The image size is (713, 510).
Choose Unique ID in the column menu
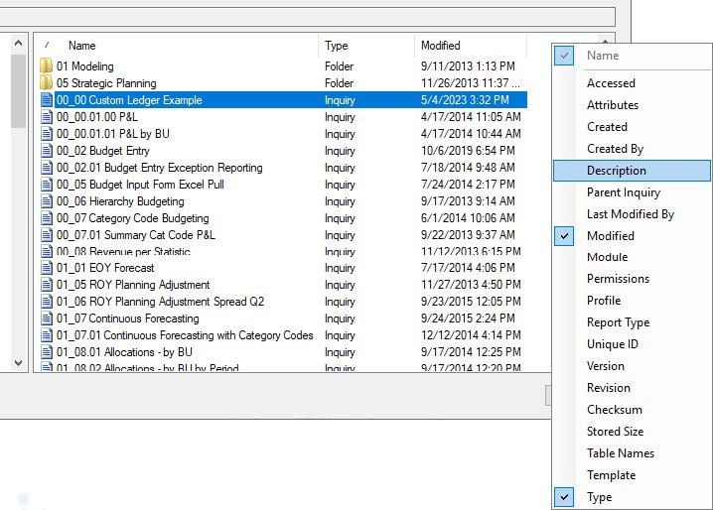612,344
